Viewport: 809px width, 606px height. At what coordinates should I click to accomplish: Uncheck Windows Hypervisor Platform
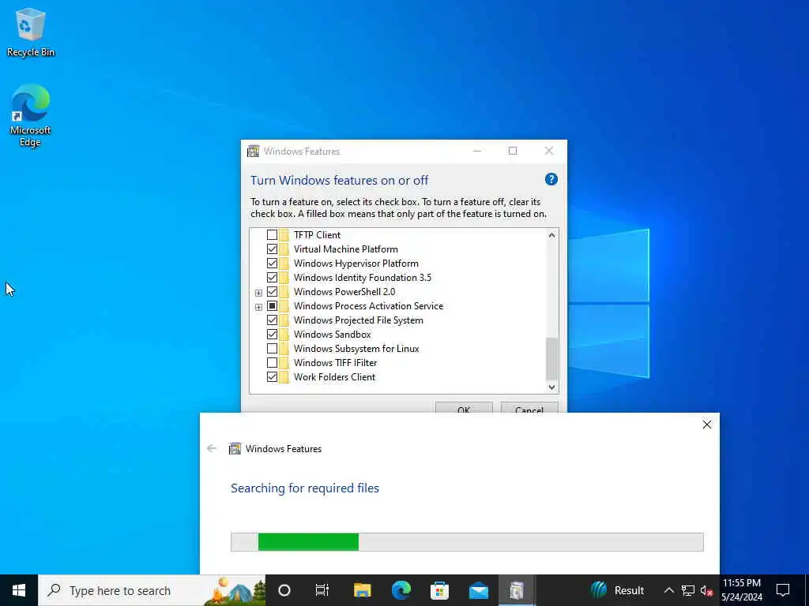tap(272, 264)
